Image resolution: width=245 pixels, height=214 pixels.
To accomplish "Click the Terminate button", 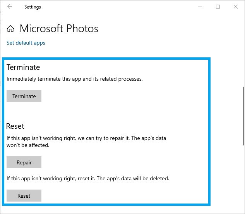I will click(x=24, y=96).
